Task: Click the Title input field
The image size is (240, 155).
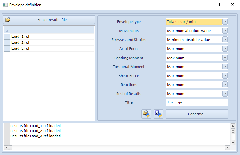Action: coord(197,102)
